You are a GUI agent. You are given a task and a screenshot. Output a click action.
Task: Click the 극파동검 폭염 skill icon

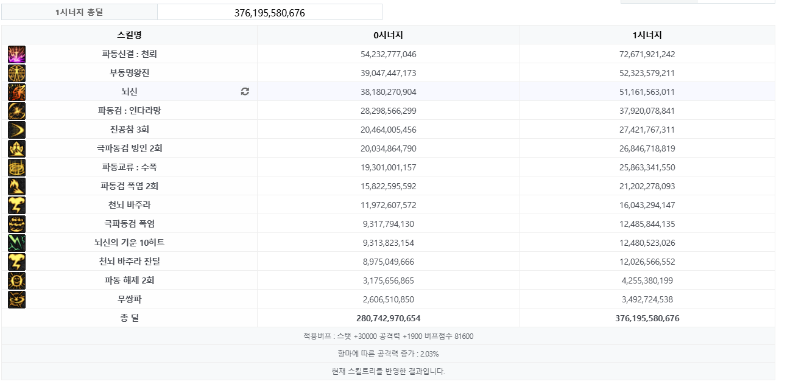tap(16, 224)
